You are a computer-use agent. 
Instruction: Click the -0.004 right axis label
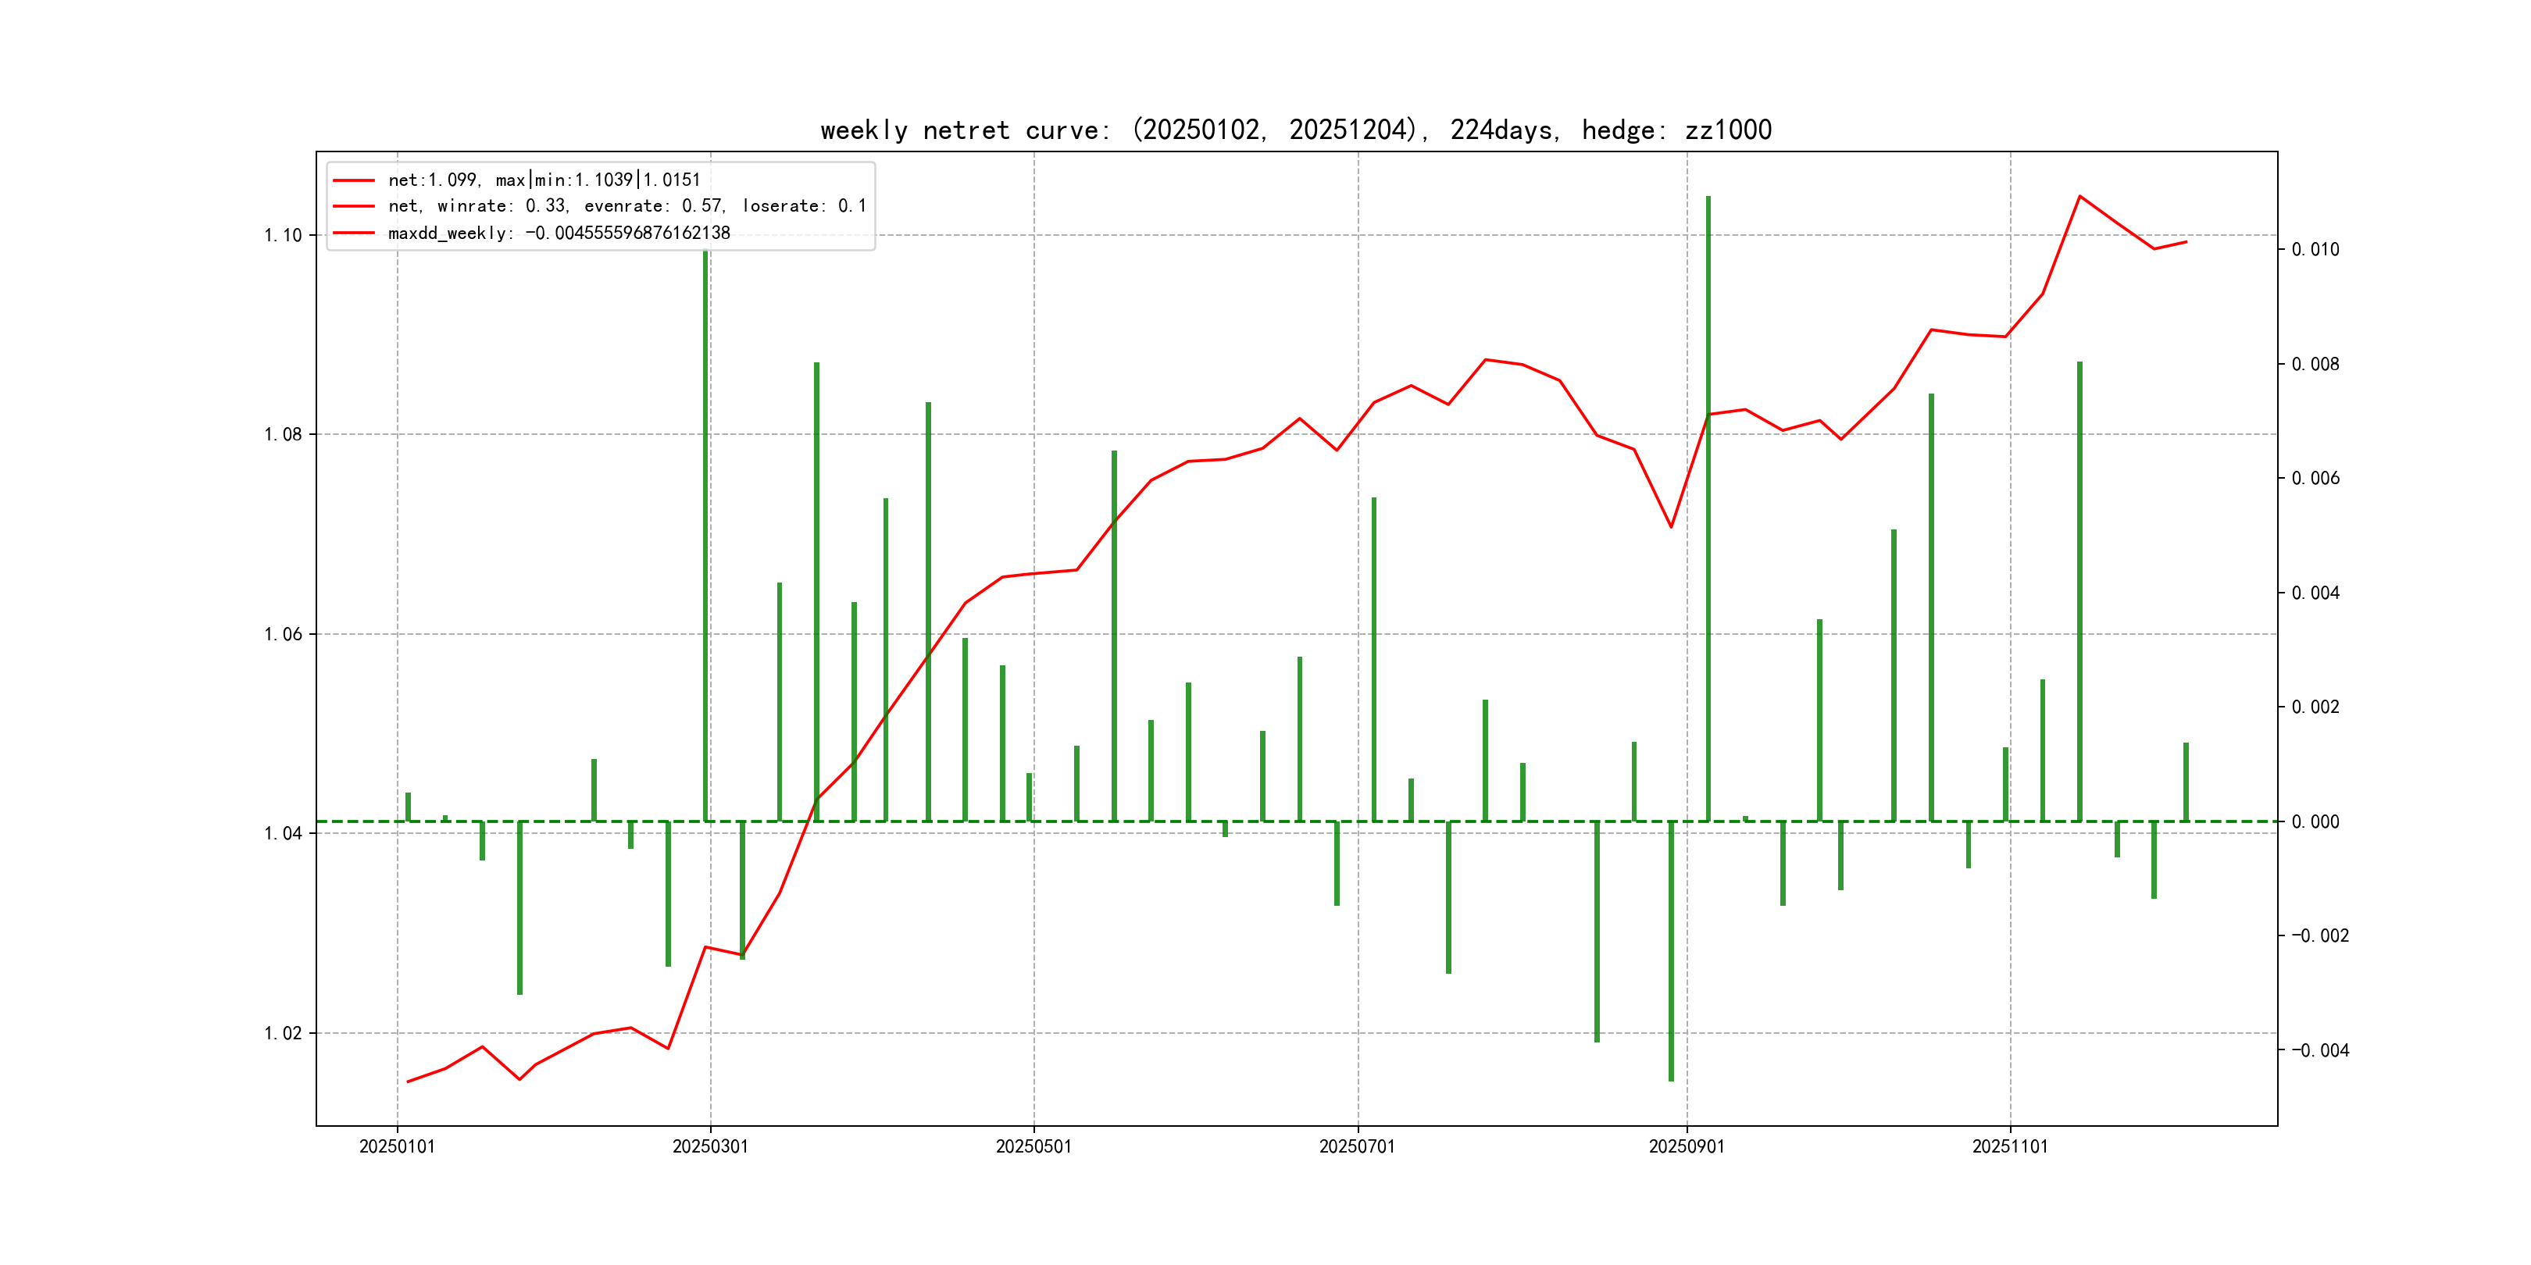pyautogui.click(x=2320, y=1051)
